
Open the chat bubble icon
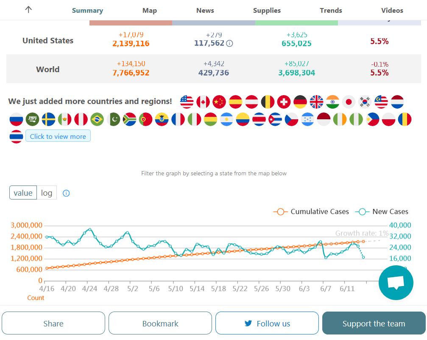[396, 283]
